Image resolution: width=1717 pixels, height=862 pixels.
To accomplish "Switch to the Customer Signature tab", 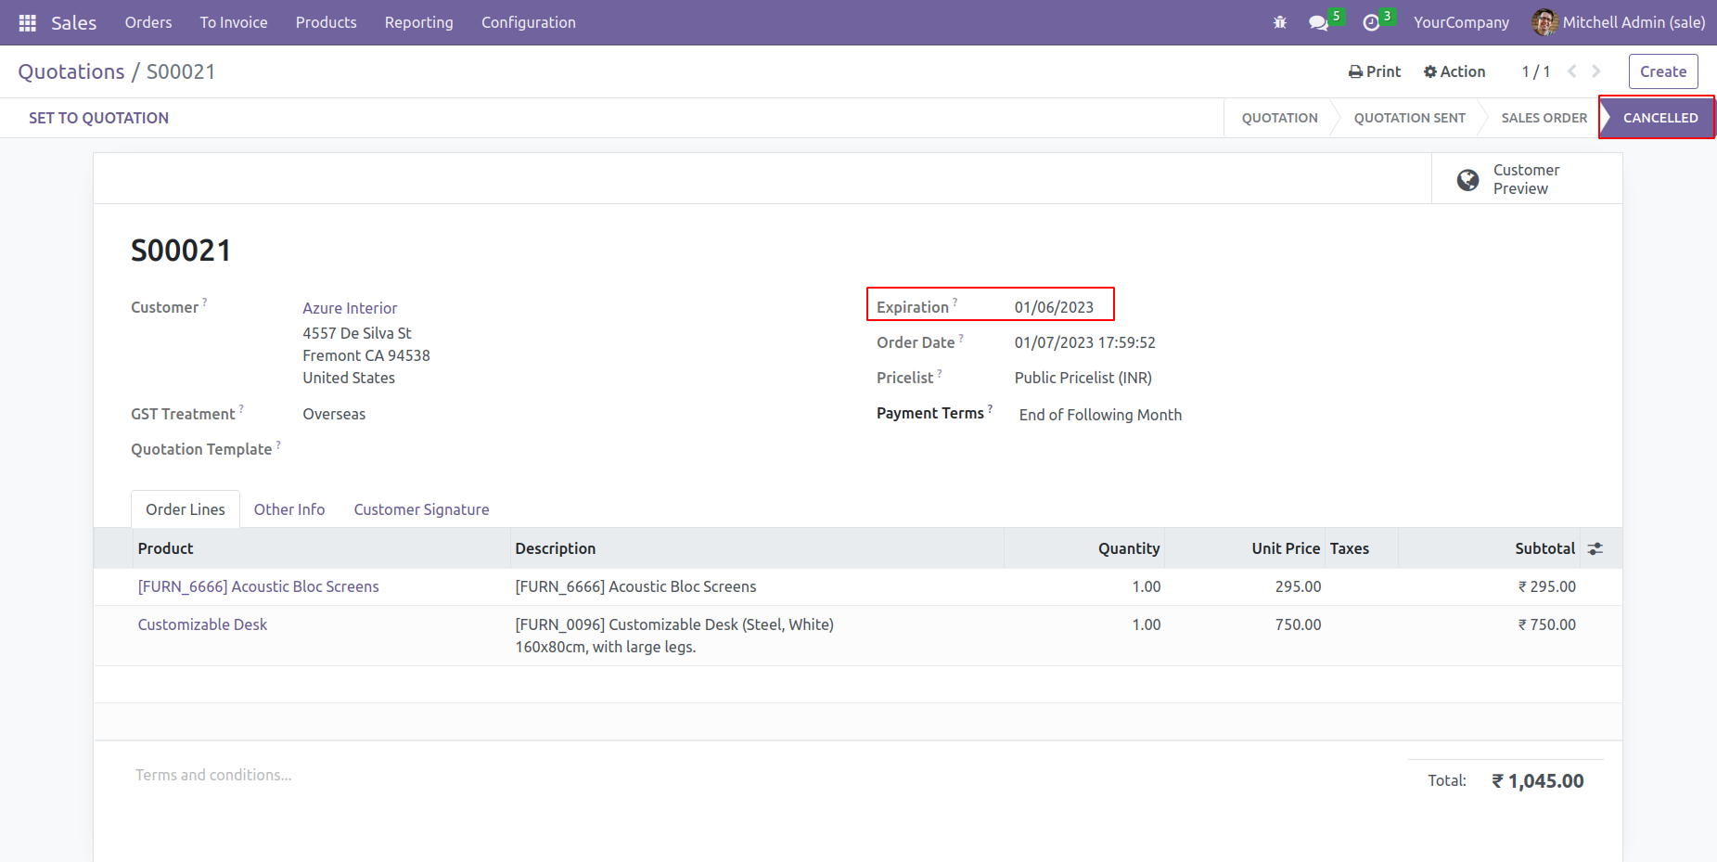I will [421, 509].
